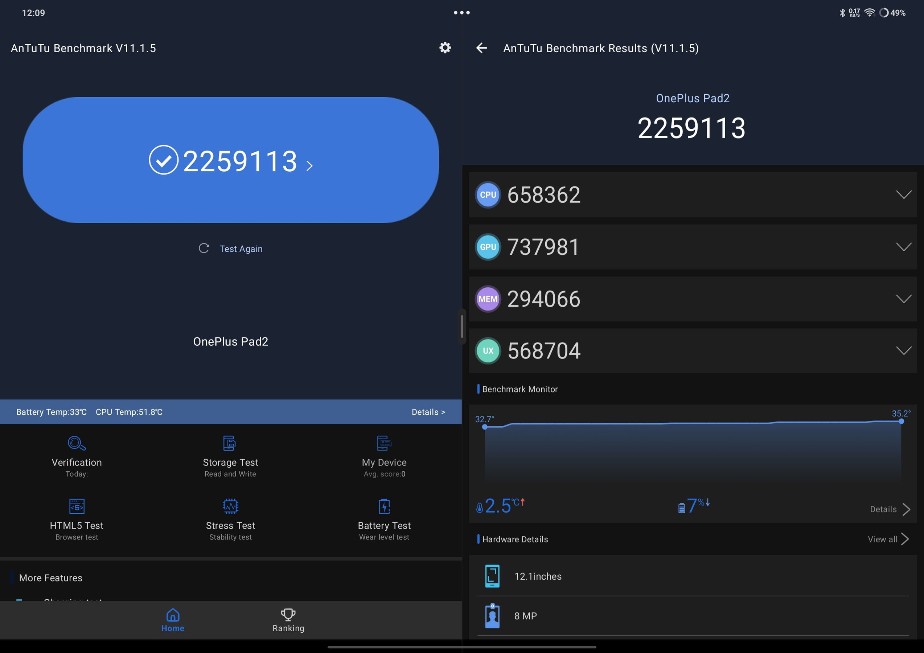Tap the AnTuTu Benchmark V11.1.5 title
This screenshot has width=924, height=653.
[x=83, y=48]
